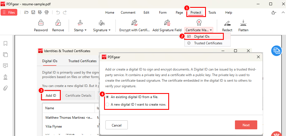Switch to the Form tab

163,13
